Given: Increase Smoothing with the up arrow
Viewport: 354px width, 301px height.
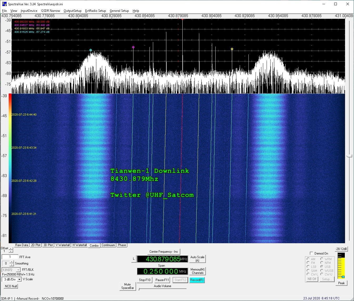Looking at the screenshot, I should (12, 262).
